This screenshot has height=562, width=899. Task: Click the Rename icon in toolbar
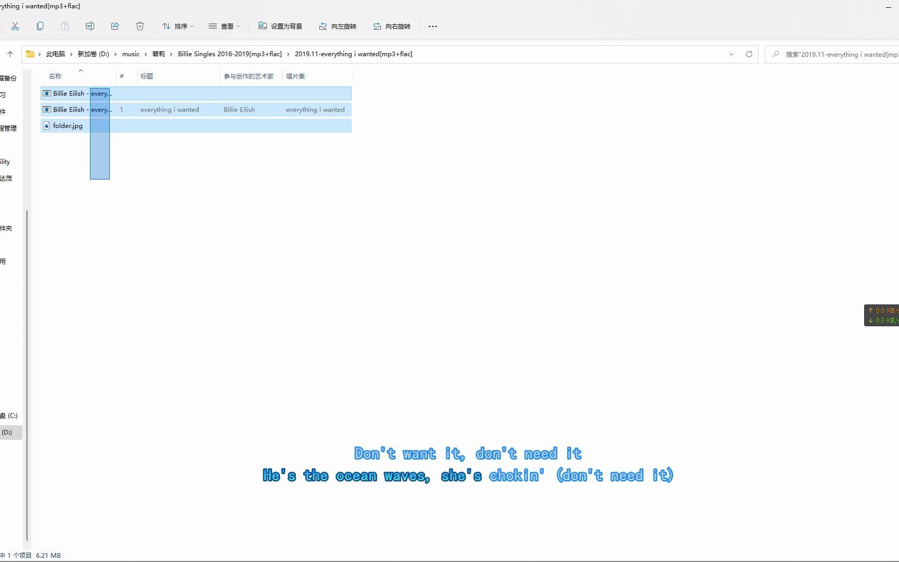[90, 26]
